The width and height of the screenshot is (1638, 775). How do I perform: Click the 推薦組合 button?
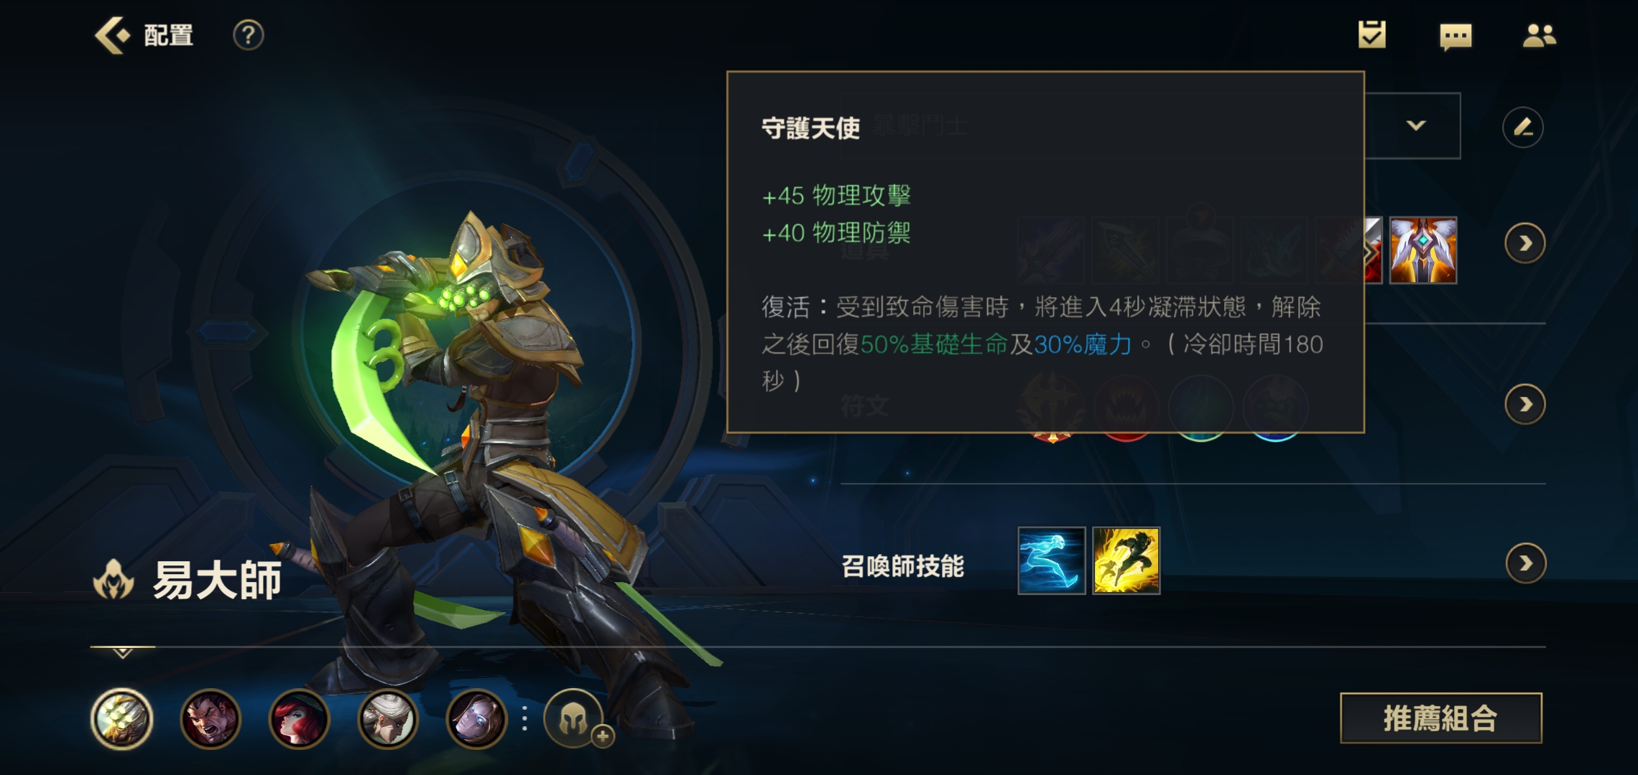pyautogui.click(x=1440, y=718)
